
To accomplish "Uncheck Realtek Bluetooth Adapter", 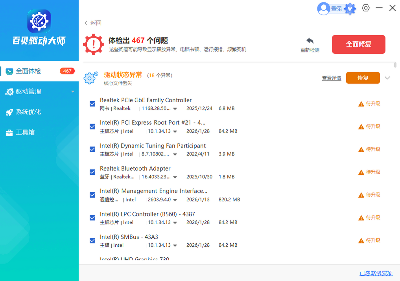I will [x=92, y=172].
